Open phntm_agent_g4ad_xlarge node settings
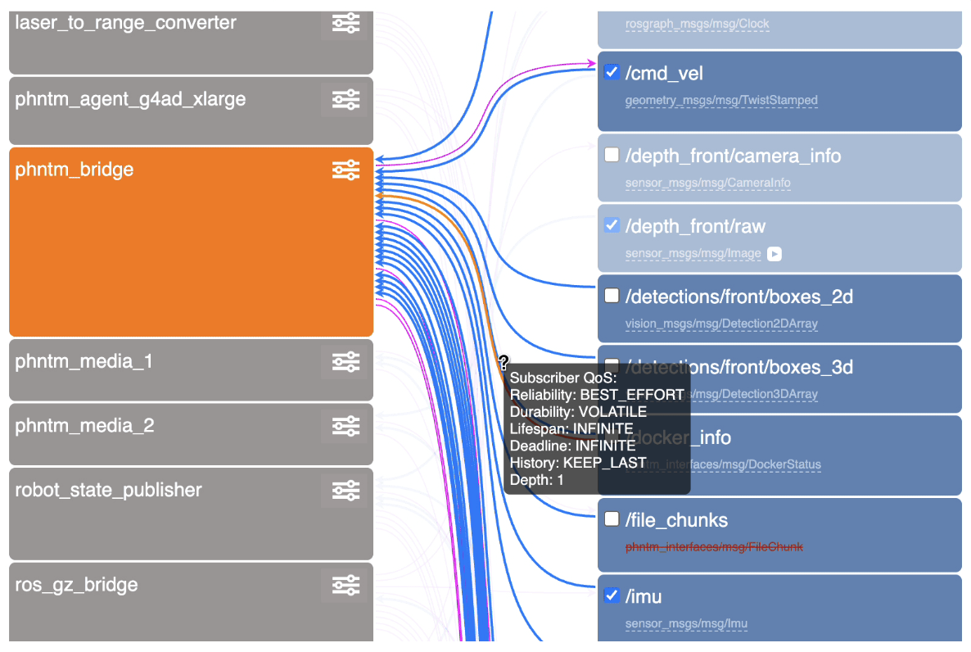This screenshot has width=971, height=652. (x=345, y=98)
